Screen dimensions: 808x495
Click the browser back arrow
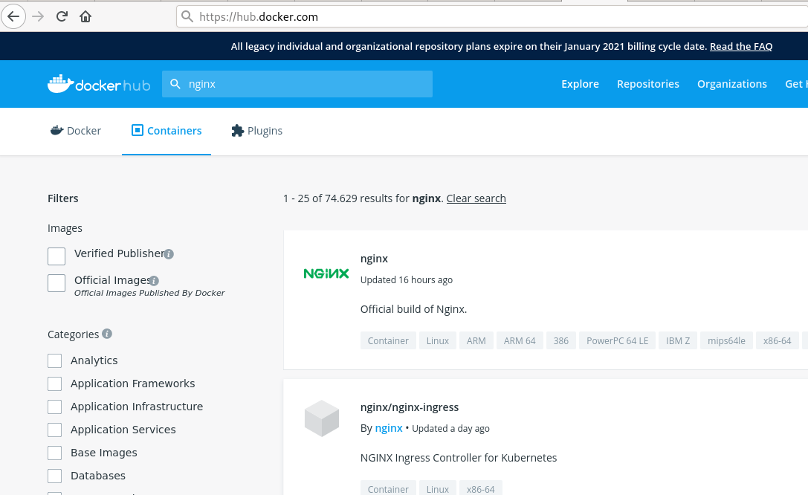(13, 16)
